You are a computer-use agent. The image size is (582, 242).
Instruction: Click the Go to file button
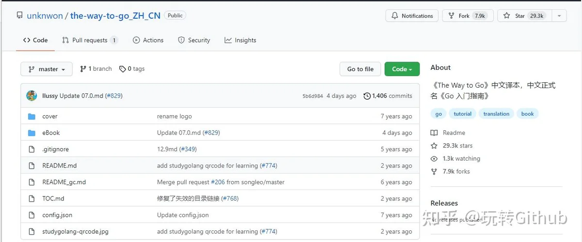pyautogui.click(x=360, y=69)
